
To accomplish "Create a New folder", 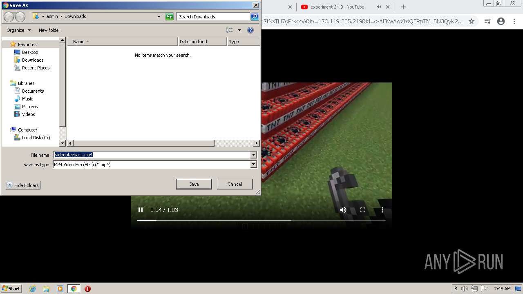I will click(49, 30).
